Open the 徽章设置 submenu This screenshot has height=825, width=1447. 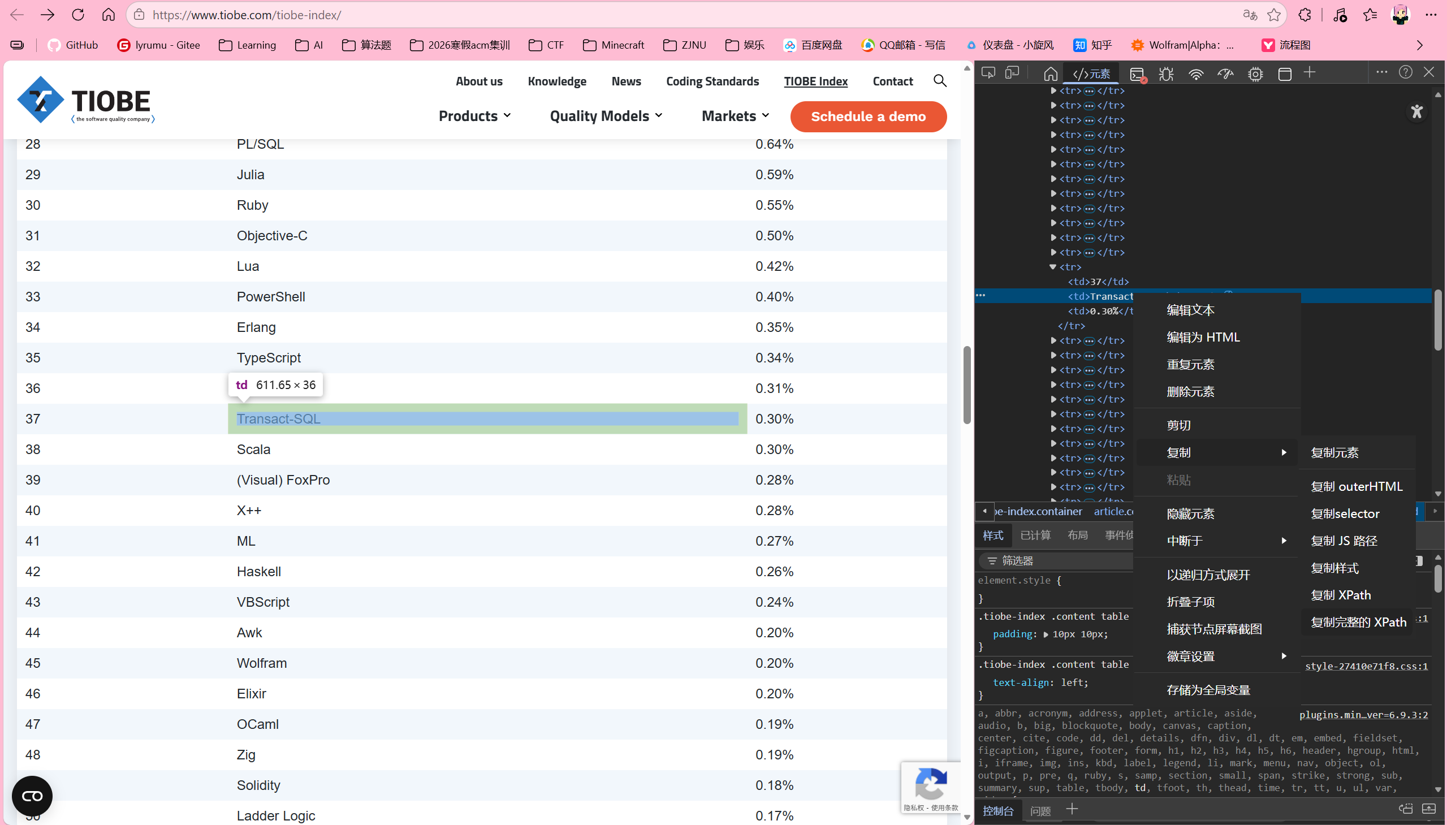point(1216,656)
